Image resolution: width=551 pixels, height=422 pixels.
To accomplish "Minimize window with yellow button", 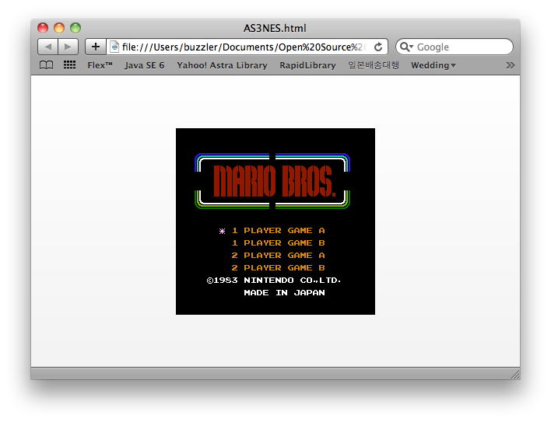I will (59, 28).
